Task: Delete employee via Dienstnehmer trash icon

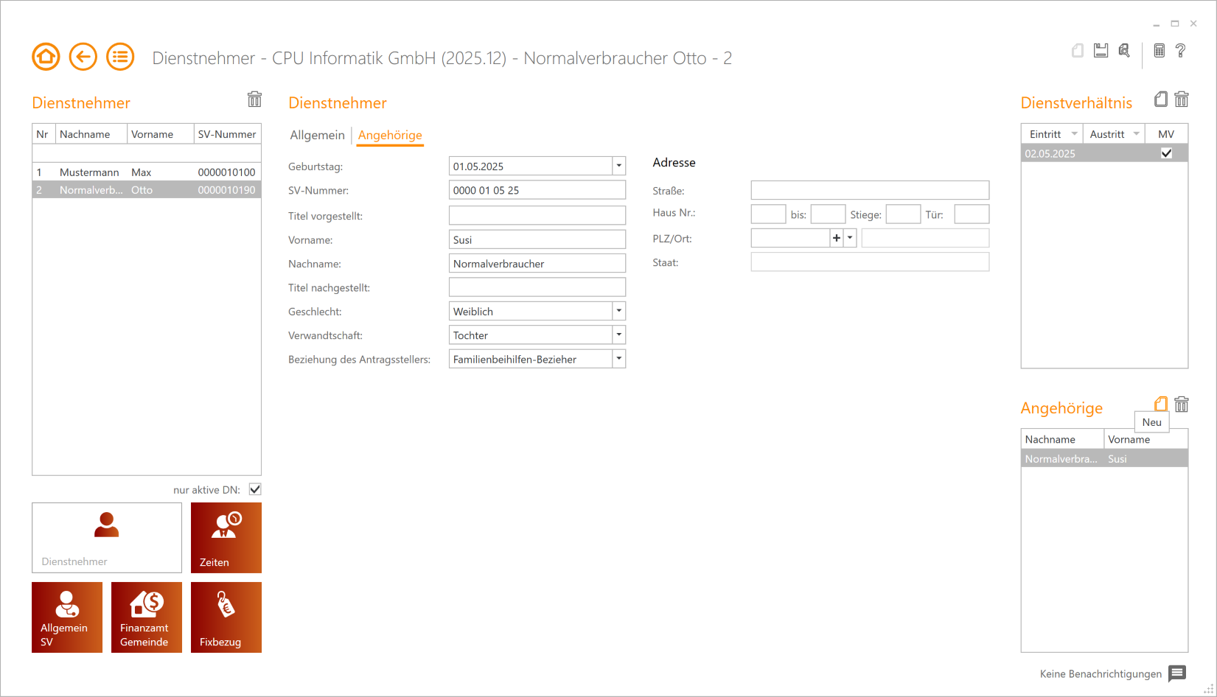Action: coord(254,99)
